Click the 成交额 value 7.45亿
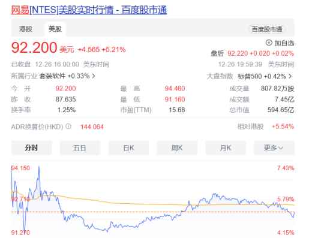 (x=284, y=100)
